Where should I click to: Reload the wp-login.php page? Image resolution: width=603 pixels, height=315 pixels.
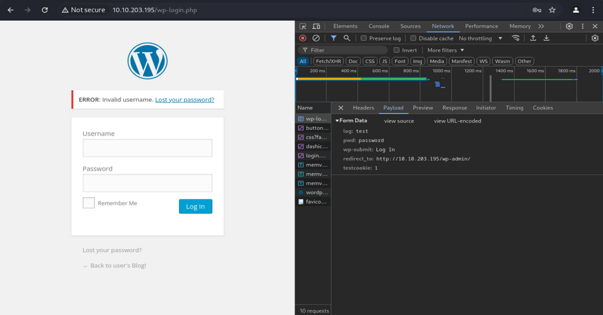pos(45,10)
